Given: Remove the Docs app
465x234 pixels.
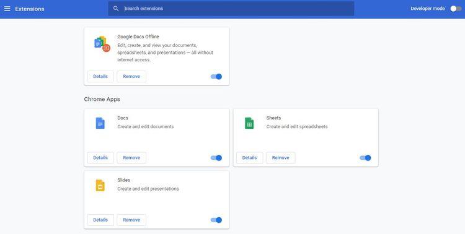Looking at the screenshot, I should [131, 158].
